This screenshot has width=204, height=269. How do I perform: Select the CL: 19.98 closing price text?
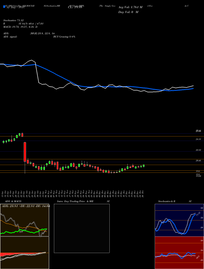(x=75, y=7)
